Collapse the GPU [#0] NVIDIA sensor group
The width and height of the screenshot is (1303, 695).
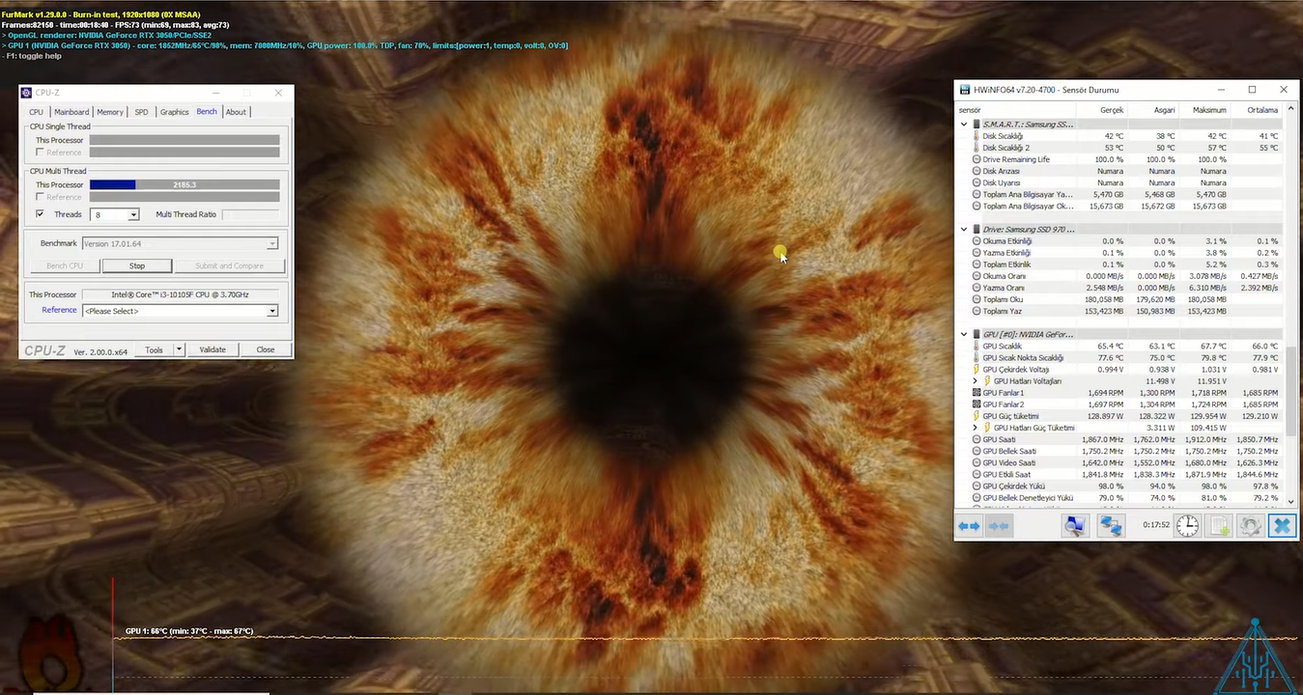(964, 334)
